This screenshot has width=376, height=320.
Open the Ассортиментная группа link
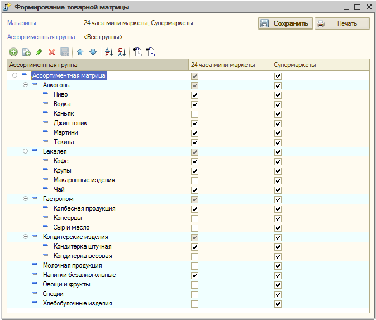click(42, 37)
